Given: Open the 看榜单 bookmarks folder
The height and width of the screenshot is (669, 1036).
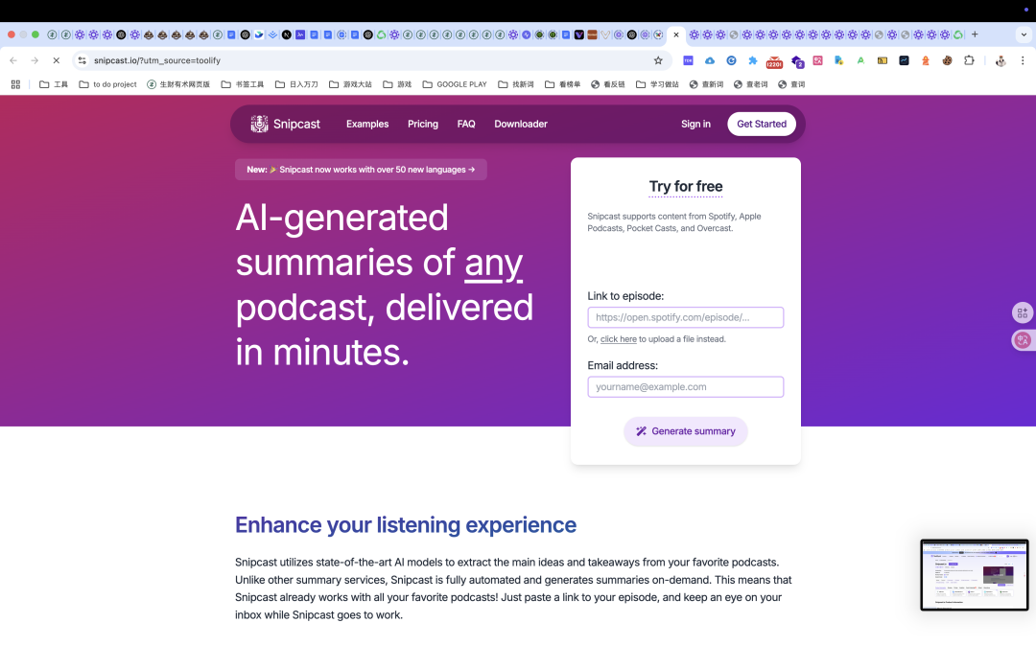Looking at the screenshot, I should click(562, 84).
